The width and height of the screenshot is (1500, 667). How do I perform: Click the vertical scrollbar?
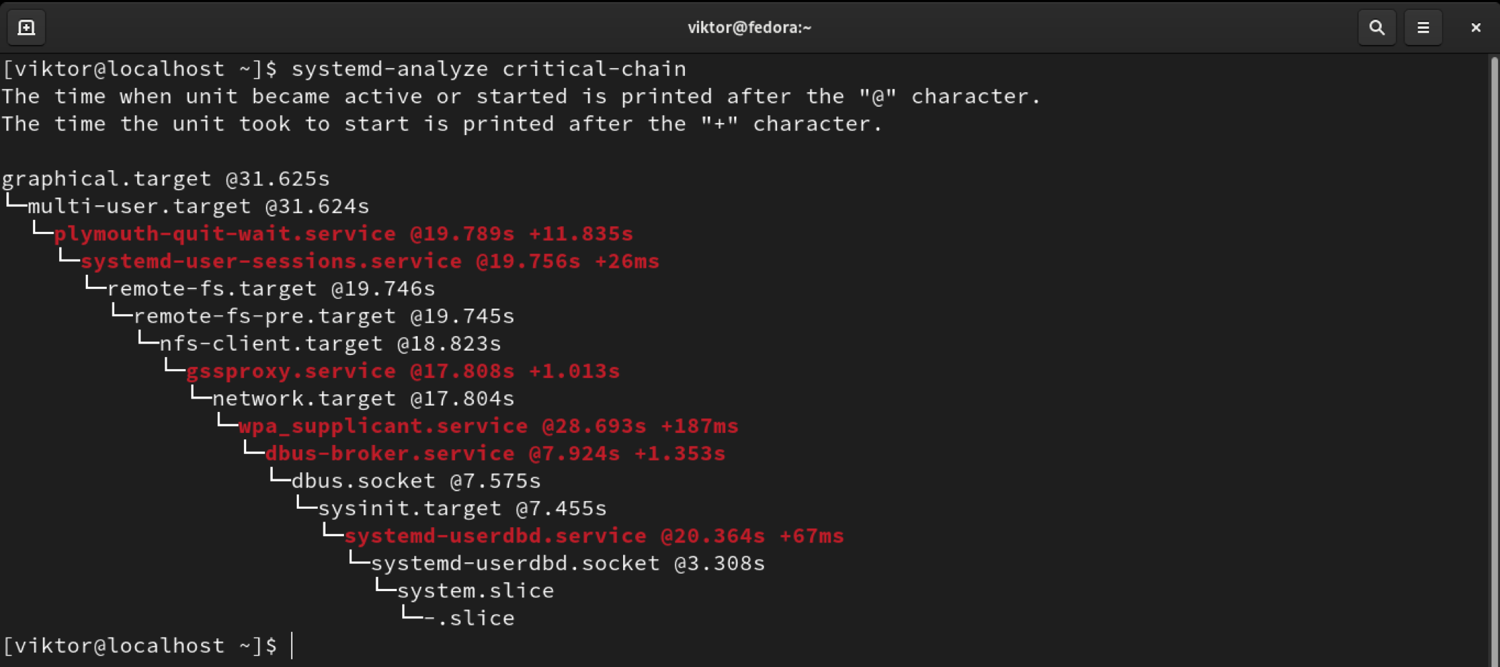click(x=1493, y=351)
